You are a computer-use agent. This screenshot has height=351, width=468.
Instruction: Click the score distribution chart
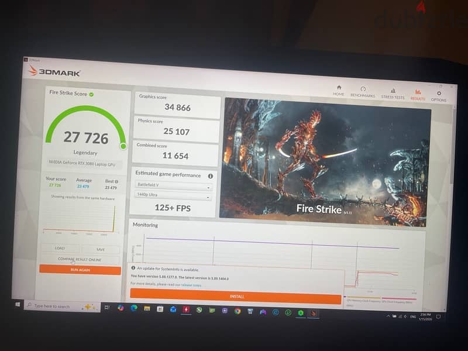(x=81, y=219)
